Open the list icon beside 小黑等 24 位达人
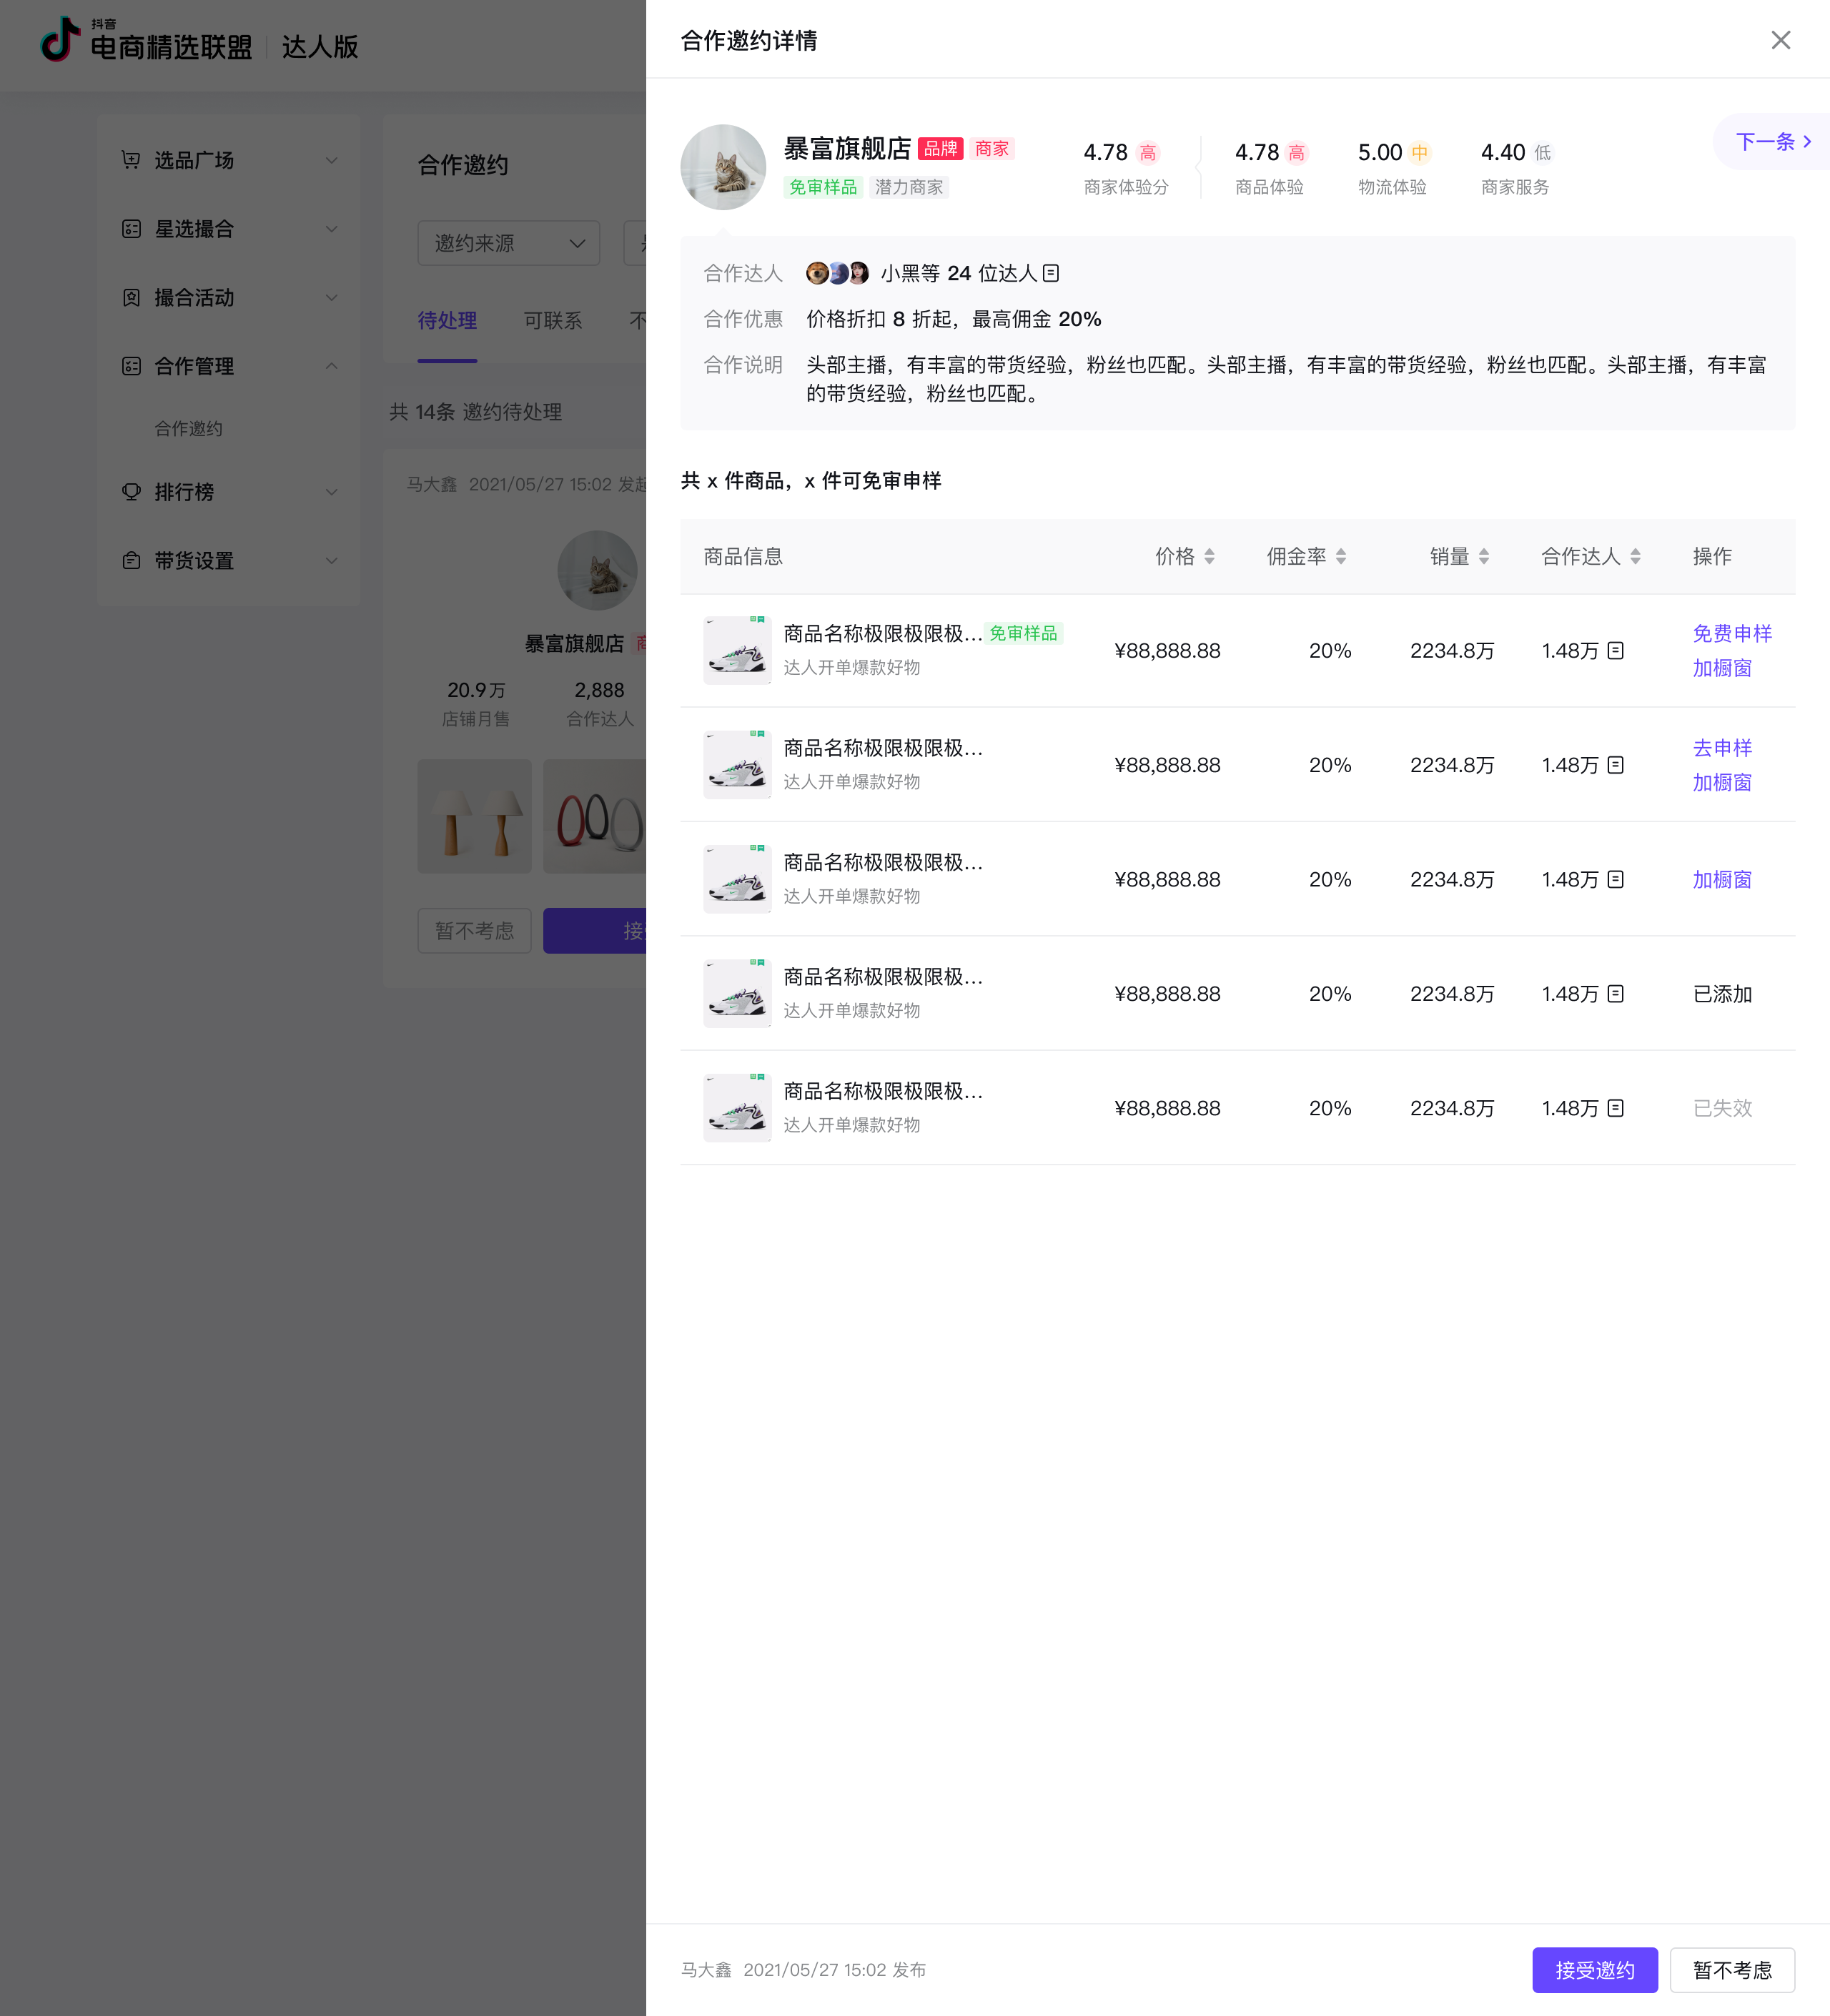 tap(1050, 273)
